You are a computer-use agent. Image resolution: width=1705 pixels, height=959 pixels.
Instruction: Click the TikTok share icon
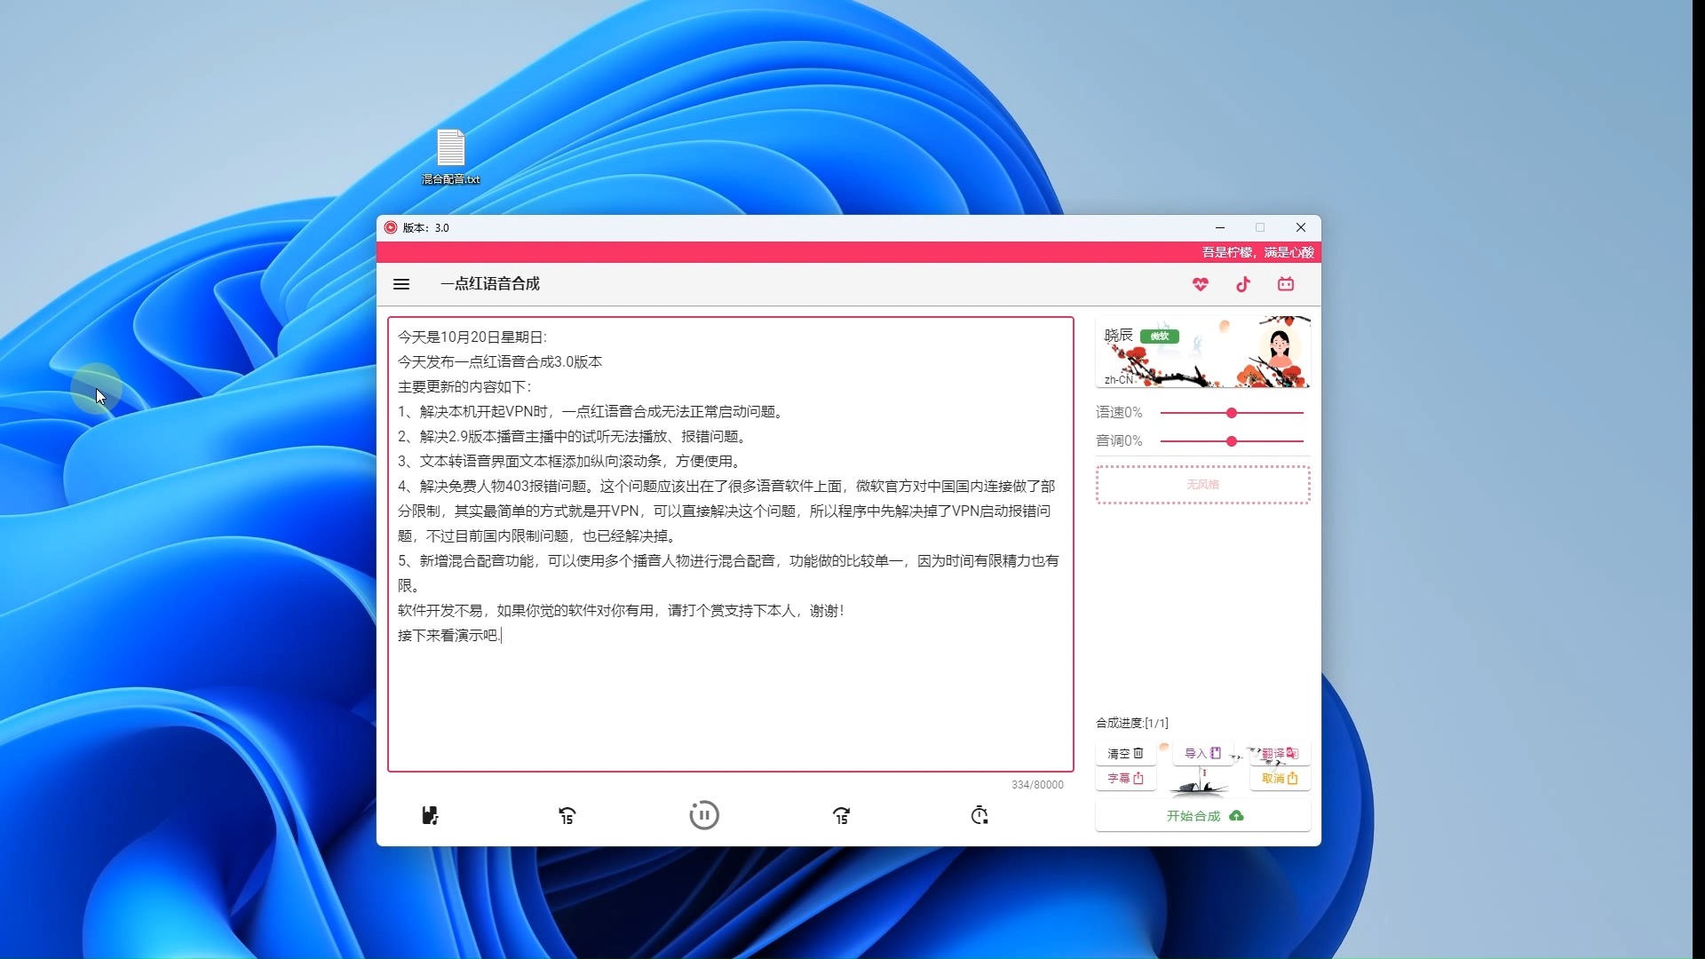pyautogui.click(x=1243, y=283)
